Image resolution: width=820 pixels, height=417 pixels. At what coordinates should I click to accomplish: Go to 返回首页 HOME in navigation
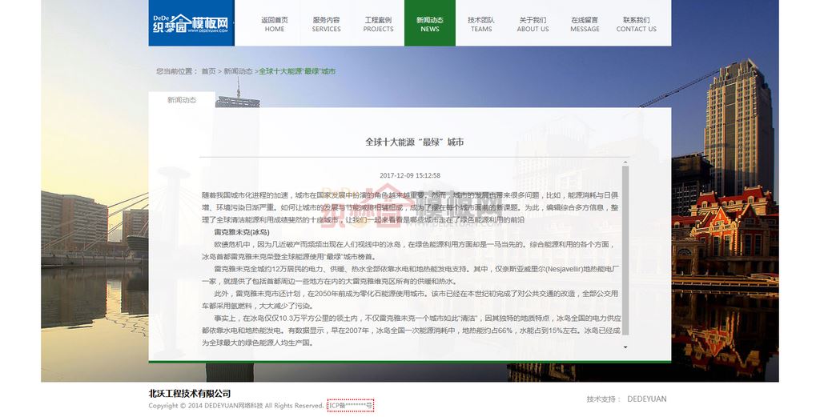tap(275, 24)
